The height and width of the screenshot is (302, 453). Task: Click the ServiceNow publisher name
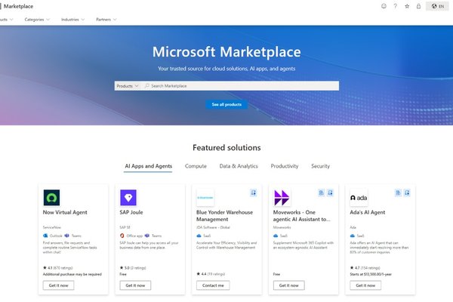51,227
